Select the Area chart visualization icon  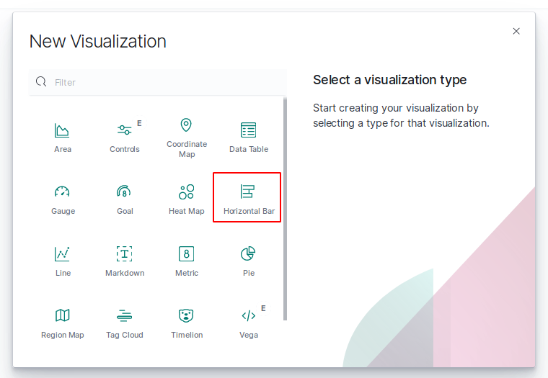[x=62, y=130]
